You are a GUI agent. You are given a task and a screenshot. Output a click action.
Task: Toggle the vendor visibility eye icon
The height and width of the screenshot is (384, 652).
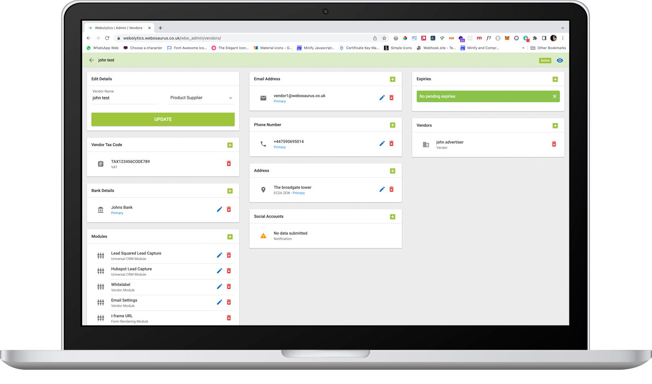(559, 60)
